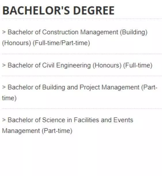Click the word DEGREE in the heading

[x=94, y=10]
